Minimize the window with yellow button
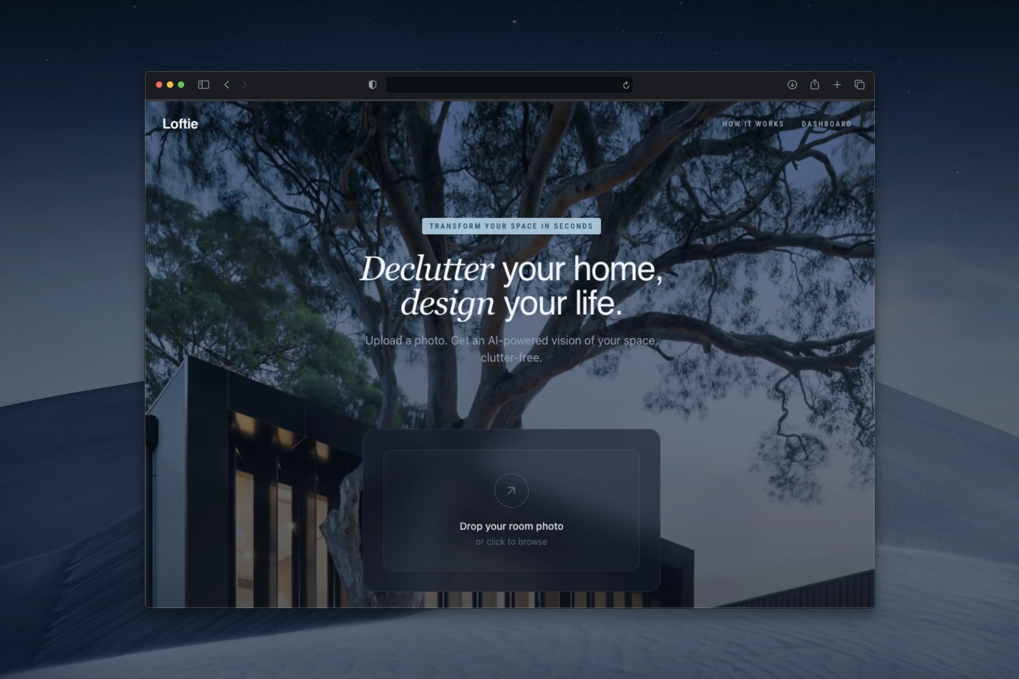 pyautogui.click(x=170, y=85)
